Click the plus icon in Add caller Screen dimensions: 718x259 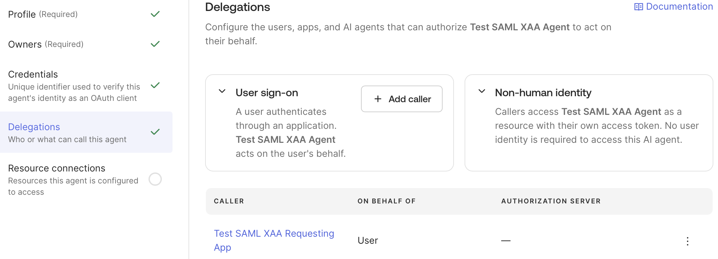pos(378,99)
